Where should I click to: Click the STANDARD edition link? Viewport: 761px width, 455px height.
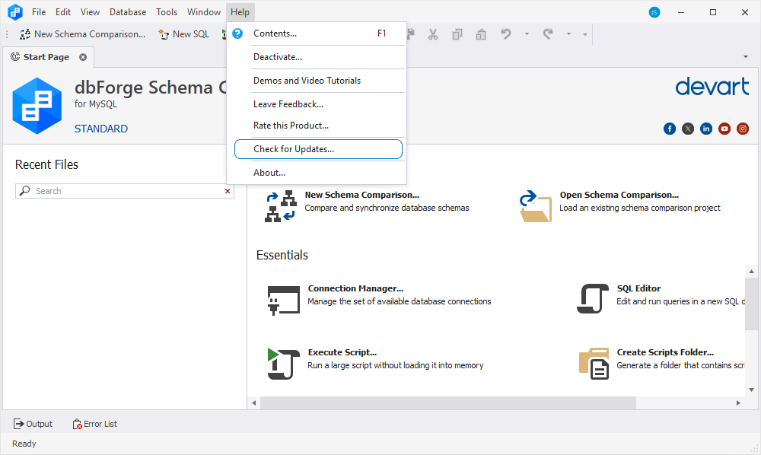[x=101, y=129]
